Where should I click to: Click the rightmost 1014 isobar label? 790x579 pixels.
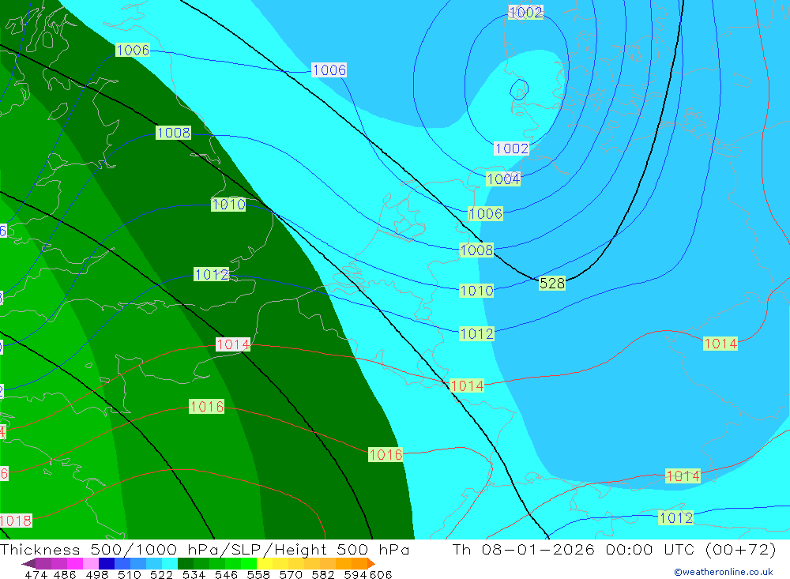(x=720, y=344)
